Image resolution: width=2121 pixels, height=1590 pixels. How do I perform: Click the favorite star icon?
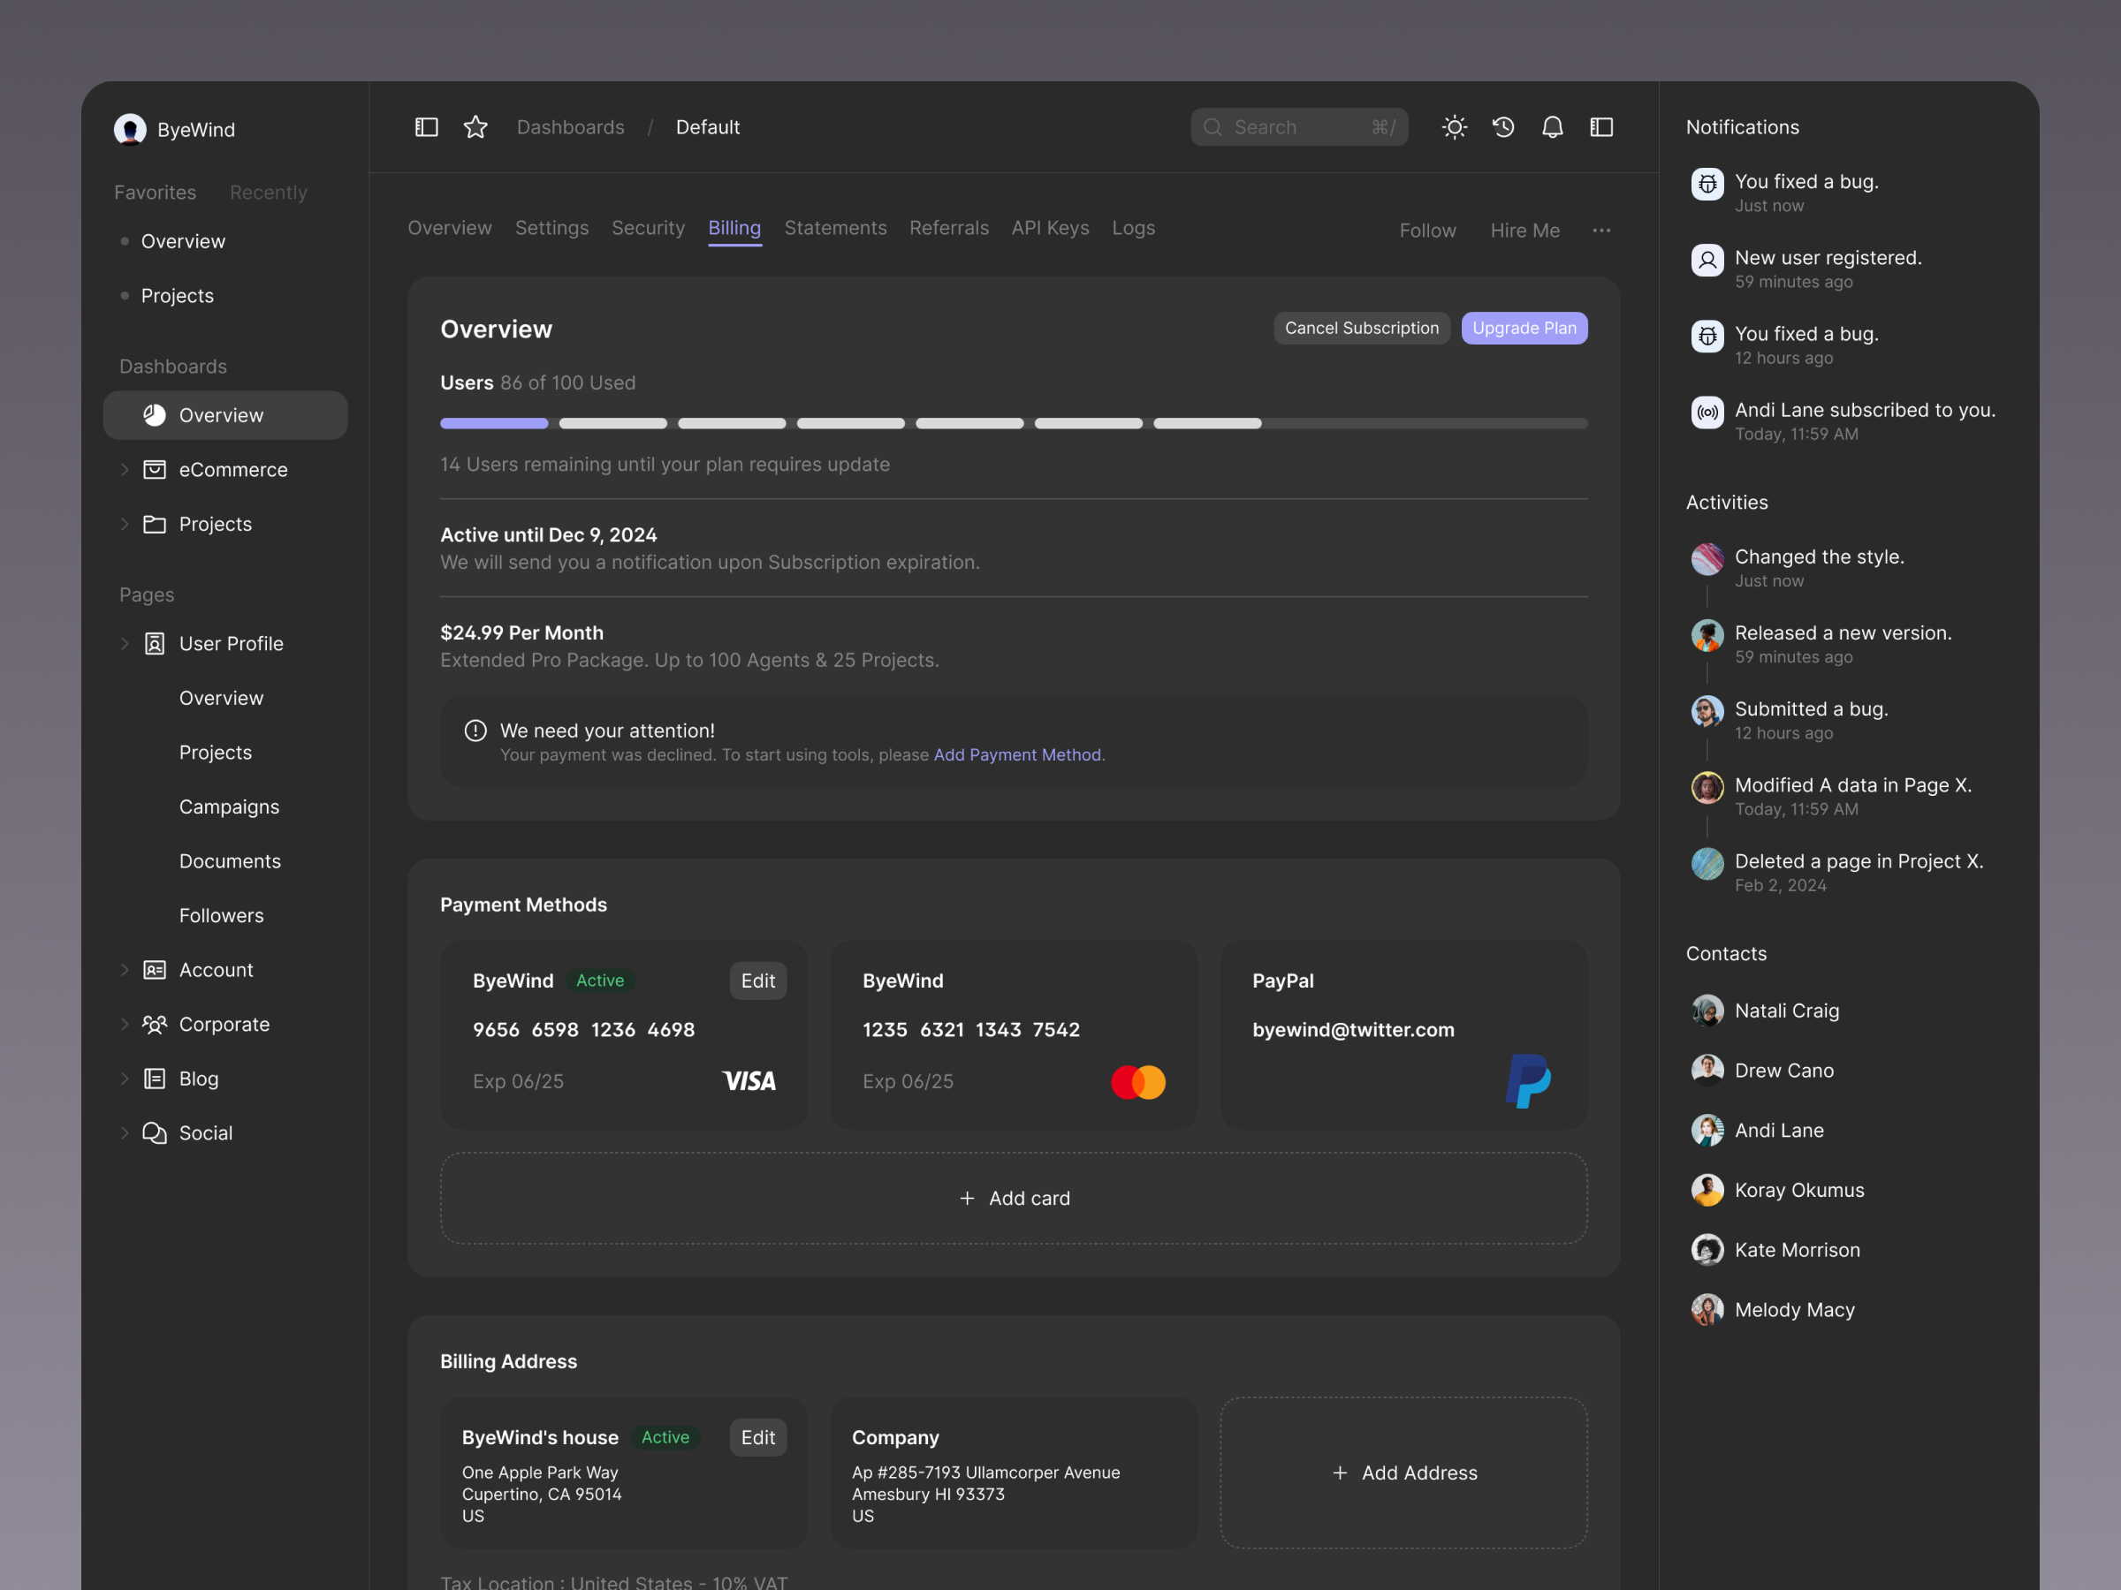(x=475, y=127)
